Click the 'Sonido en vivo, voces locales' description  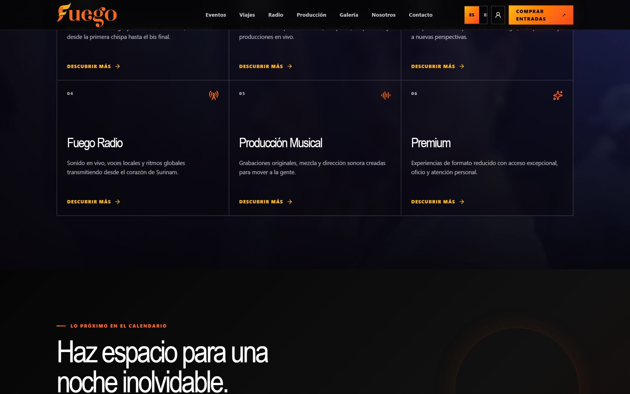pyautogui.click(x=126, y=168)
